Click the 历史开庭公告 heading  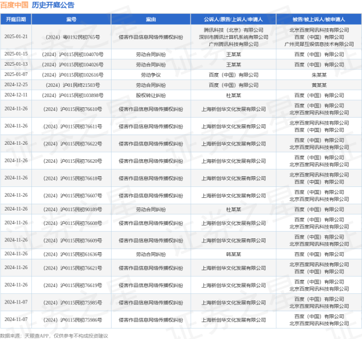click(53, 5)
